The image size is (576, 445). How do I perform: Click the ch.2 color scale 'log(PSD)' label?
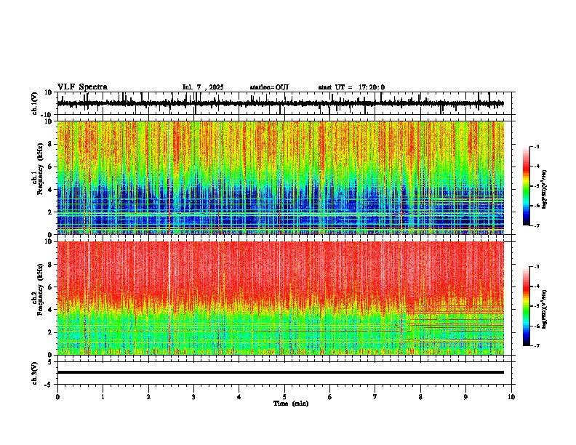544,310
